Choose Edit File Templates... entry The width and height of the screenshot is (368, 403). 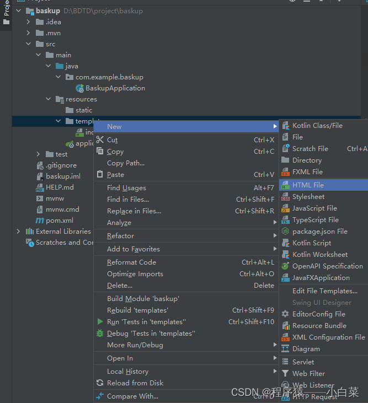click(x=323, y=291)
